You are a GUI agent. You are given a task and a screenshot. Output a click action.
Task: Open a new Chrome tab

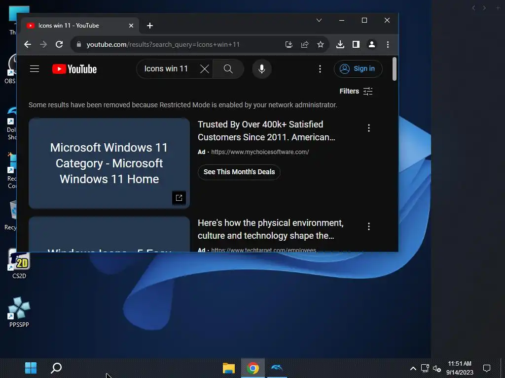(x=150, y=26)
